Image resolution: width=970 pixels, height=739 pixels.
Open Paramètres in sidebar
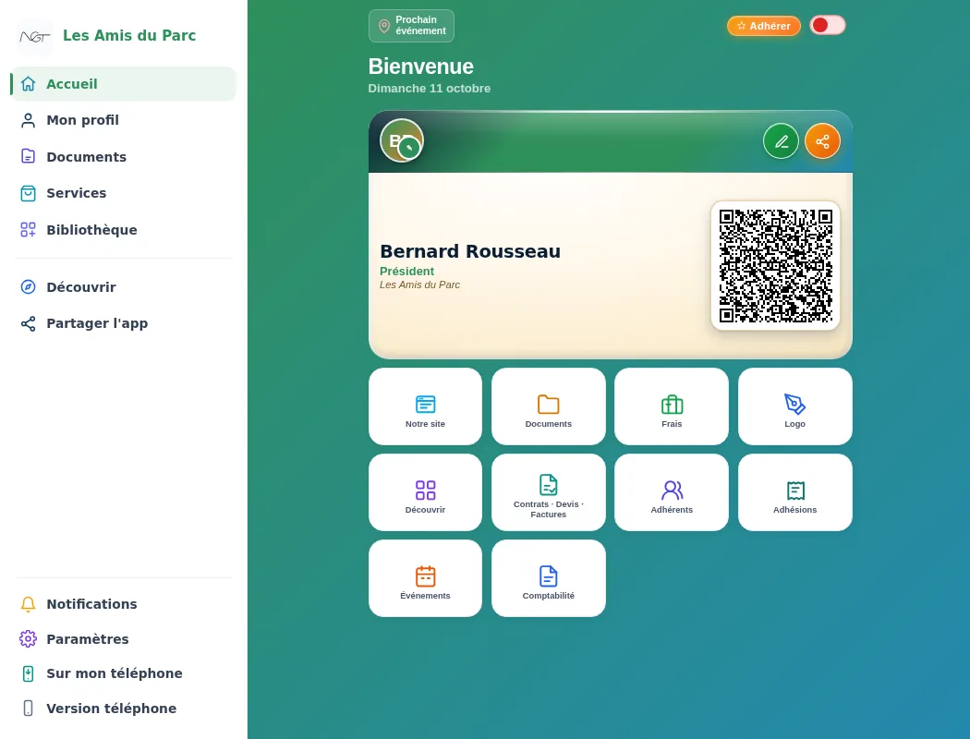pyautogui.click(x=124, y=639)
